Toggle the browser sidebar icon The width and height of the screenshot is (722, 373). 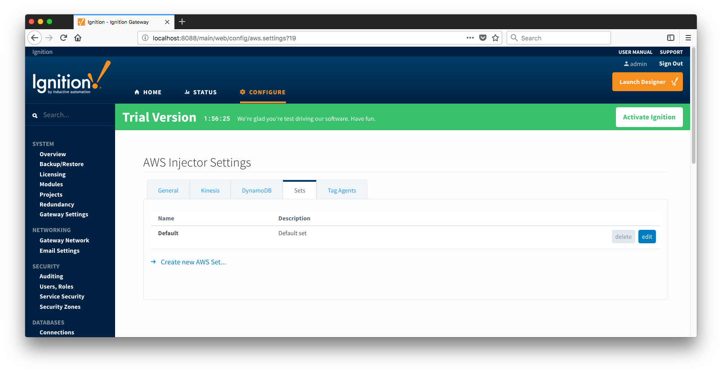pyautogui.click(x=670, y=38)
